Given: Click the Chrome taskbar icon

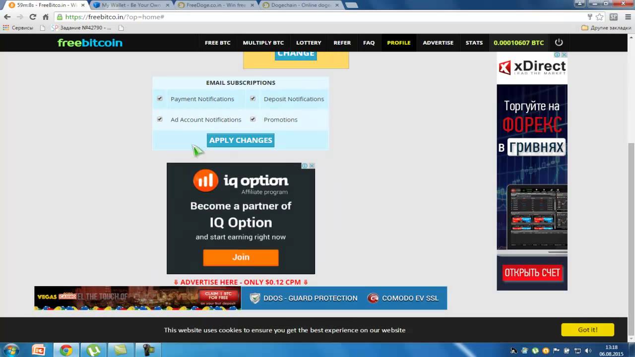Looking at the screenshot, I should coord(66,350).
